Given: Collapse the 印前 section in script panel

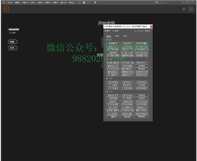Looking at the screenshot, I should (107, 92).
